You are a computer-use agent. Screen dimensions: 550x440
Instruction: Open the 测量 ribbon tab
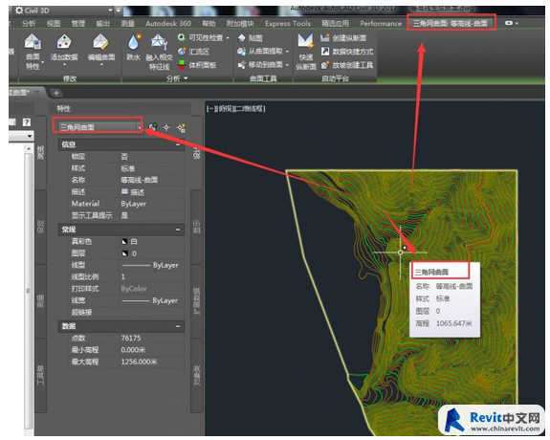(x=127, y=24)
